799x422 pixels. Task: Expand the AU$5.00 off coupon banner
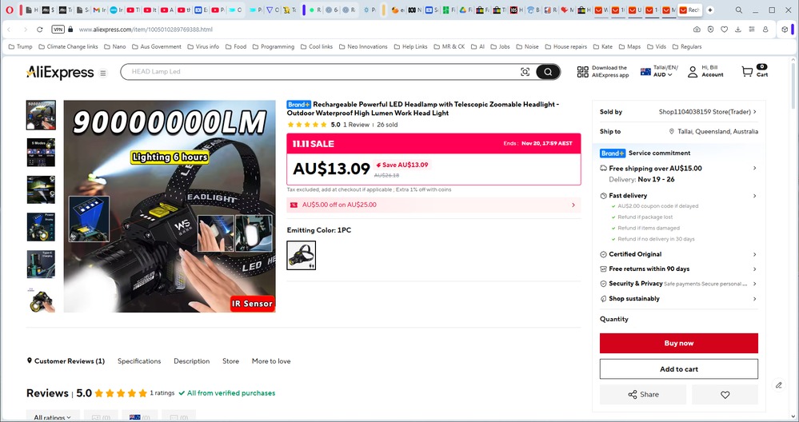coord(433,205)
